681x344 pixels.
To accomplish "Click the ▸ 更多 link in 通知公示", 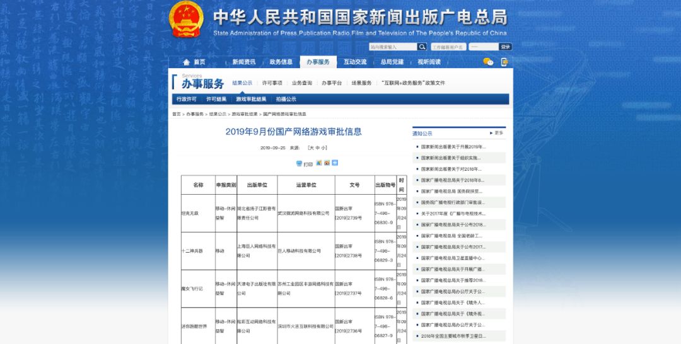I will point(496,133).
